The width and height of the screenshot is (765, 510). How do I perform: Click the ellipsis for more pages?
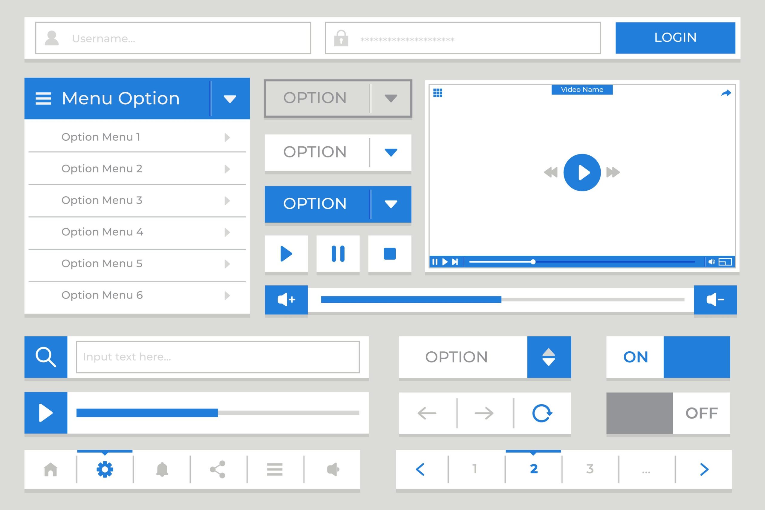[646, 472]
